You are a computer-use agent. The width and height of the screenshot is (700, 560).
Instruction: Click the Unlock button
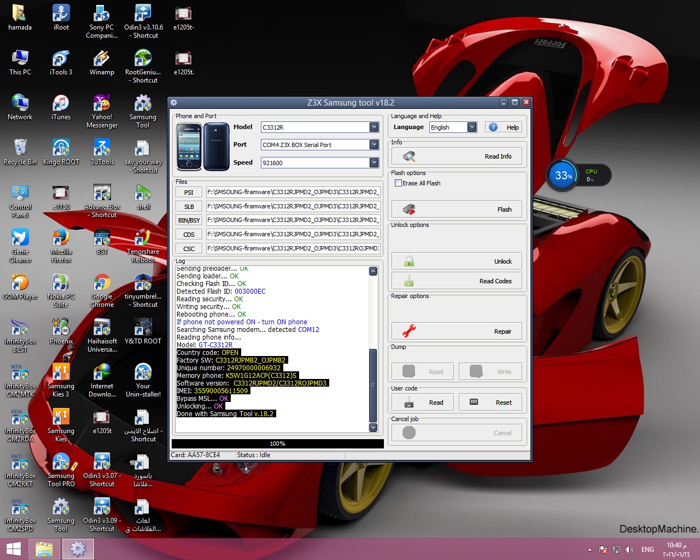coord(457,261)
